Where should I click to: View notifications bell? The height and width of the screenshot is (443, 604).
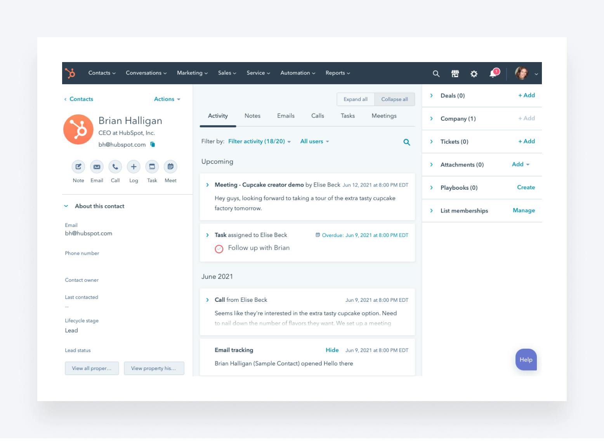(493, 73)
